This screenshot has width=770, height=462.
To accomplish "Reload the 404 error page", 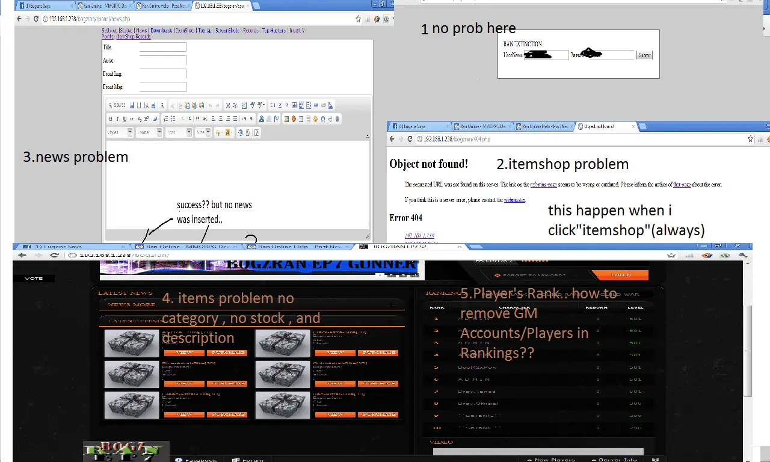I will 410,139.
